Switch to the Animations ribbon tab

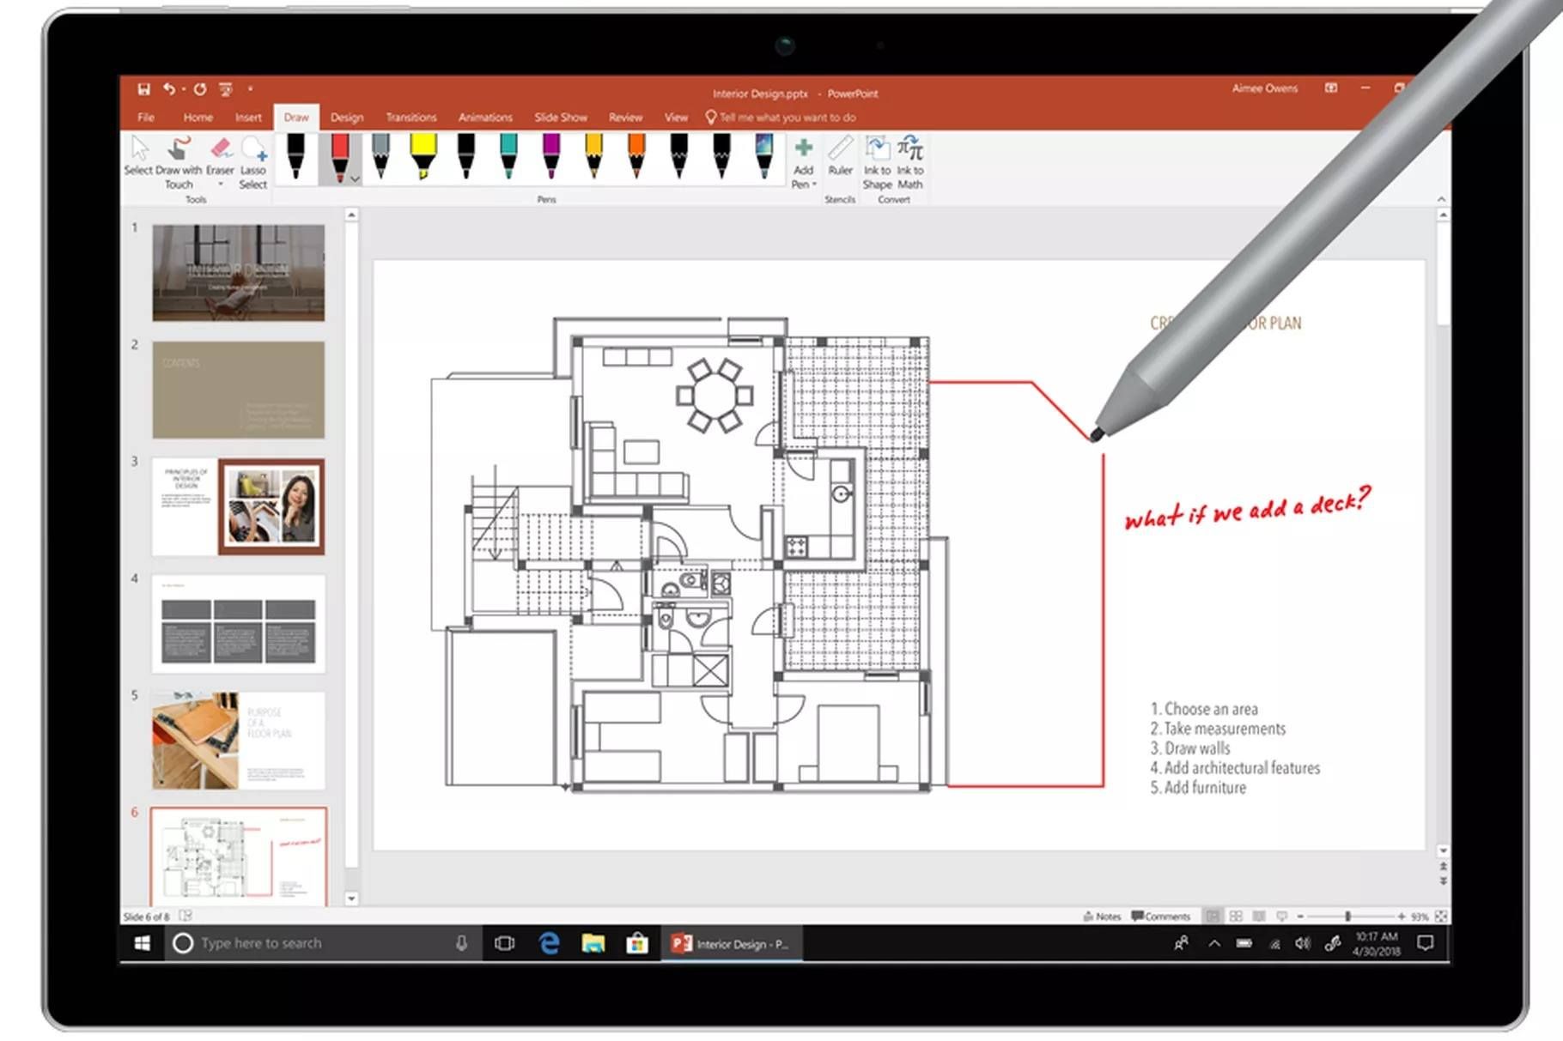[x=485, y=118]
